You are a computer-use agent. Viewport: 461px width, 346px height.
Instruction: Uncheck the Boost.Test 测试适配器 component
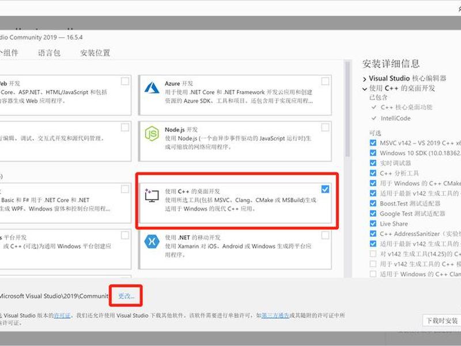[373, 204]
